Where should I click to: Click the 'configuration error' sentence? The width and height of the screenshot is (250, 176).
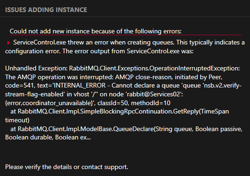coord(32,51)
